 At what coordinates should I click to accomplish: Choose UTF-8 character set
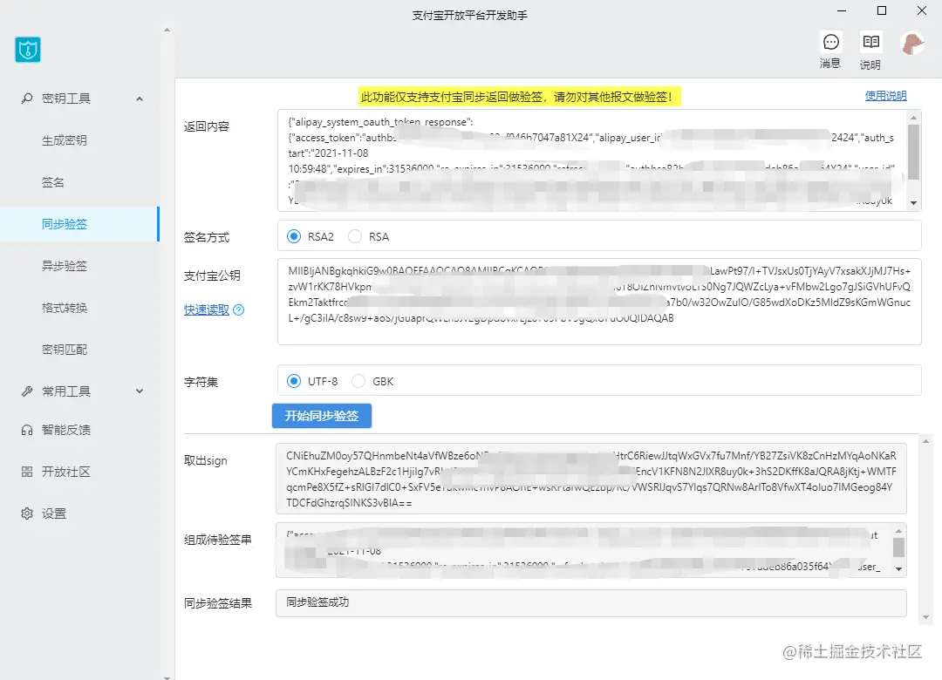point(294,381)
